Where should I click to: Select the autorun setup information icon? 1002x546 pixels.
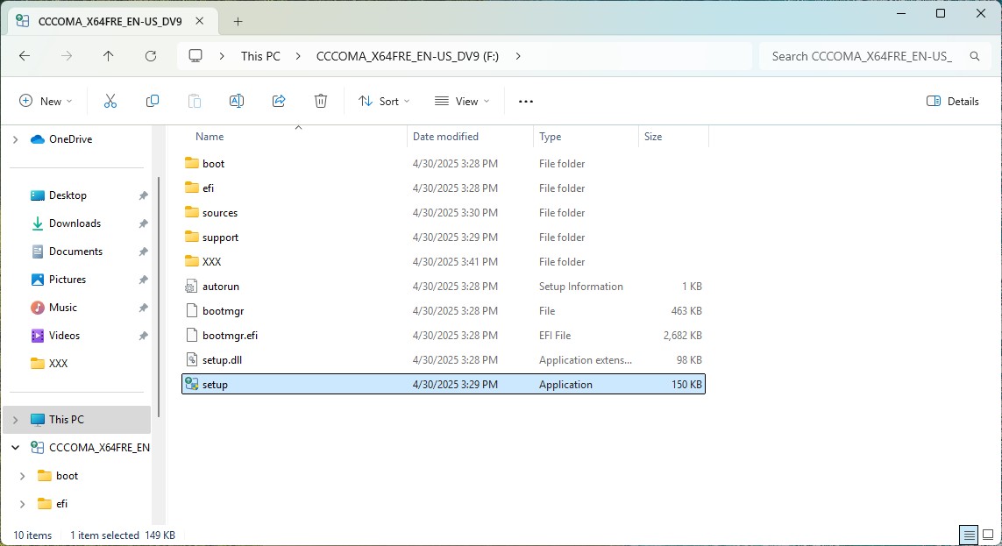click(191, 286)
